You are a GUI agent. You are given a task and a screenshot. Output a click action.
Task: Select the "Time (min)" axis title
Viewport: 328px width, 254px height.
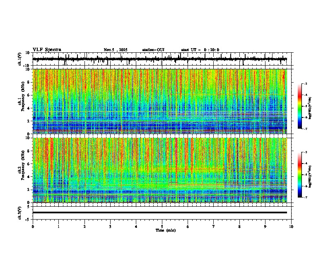[x=166, y=230]
